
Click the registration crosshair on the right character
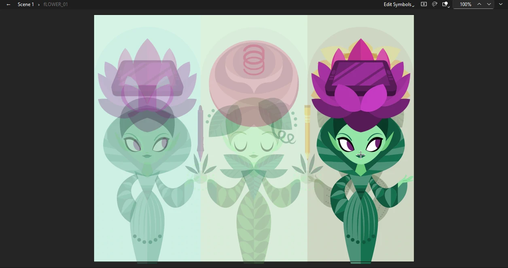tap(361, 155)
